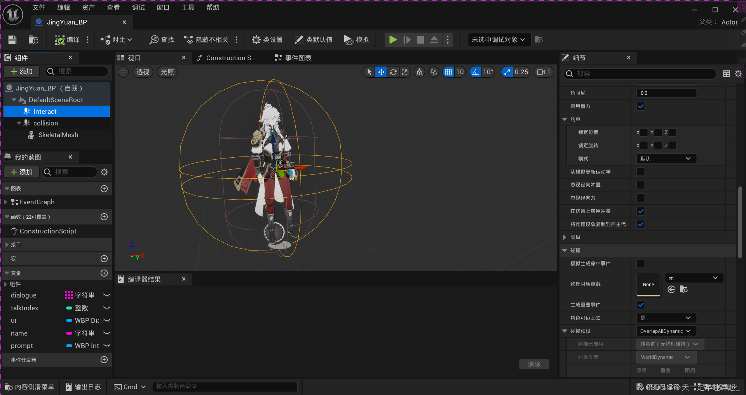Click the Stop playback button
Screen dimensions: 746x395
pos(420,40)
